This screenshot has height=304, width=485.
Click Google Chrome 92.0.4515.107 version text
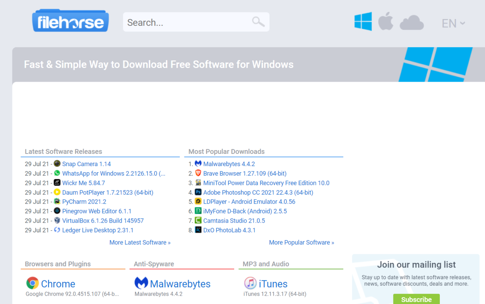[x=72, y=294]
